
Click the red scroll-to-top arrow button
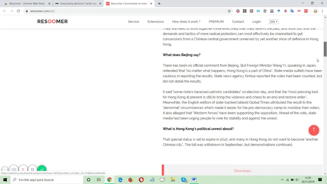click(314, 130)
